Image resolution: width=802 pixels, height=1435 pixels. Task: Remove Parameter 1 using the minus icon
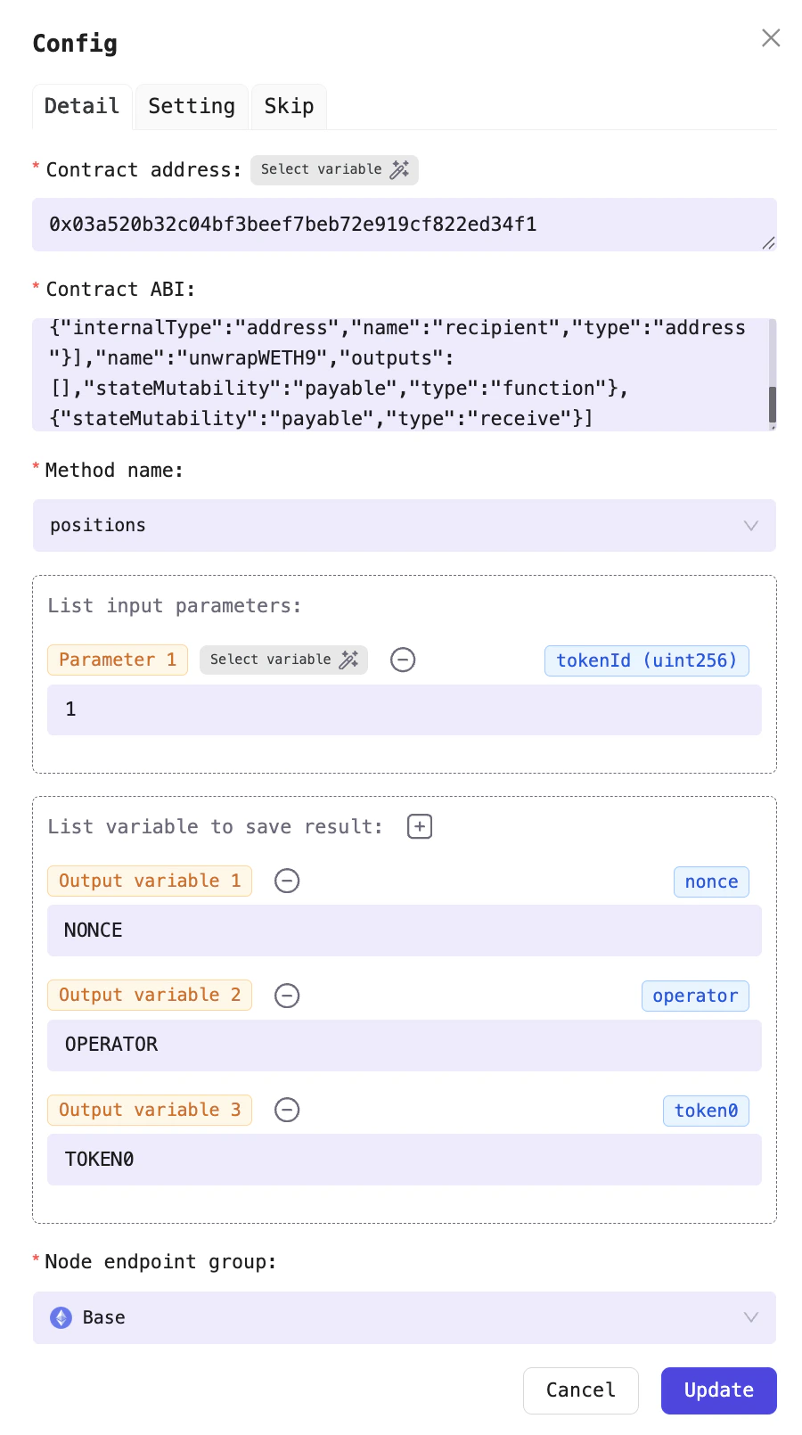[403, 660]
